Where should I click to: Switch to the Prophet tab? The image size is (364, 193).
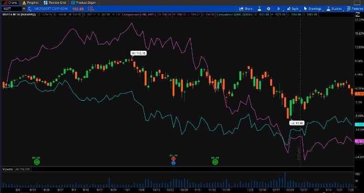click(31, 2)
